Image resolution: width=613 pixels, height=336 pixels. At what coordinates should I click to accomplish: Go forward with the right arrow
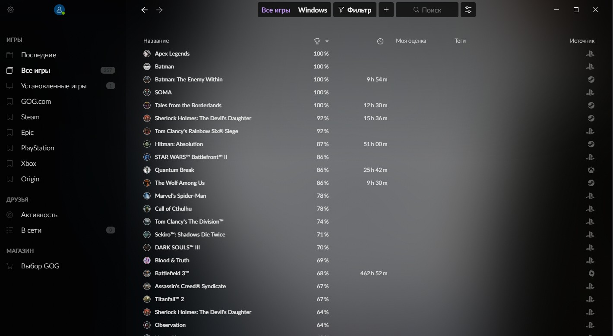[x=159, y=10]
